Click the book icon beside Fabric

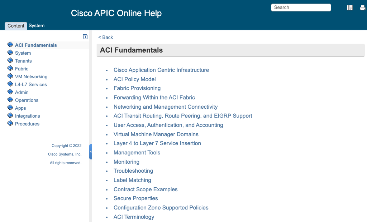[10, 68]
